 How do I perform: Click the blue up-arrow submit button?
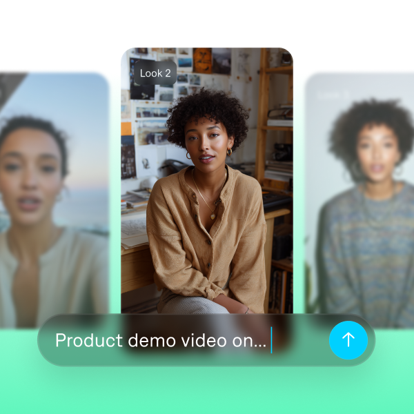point(348,340)
